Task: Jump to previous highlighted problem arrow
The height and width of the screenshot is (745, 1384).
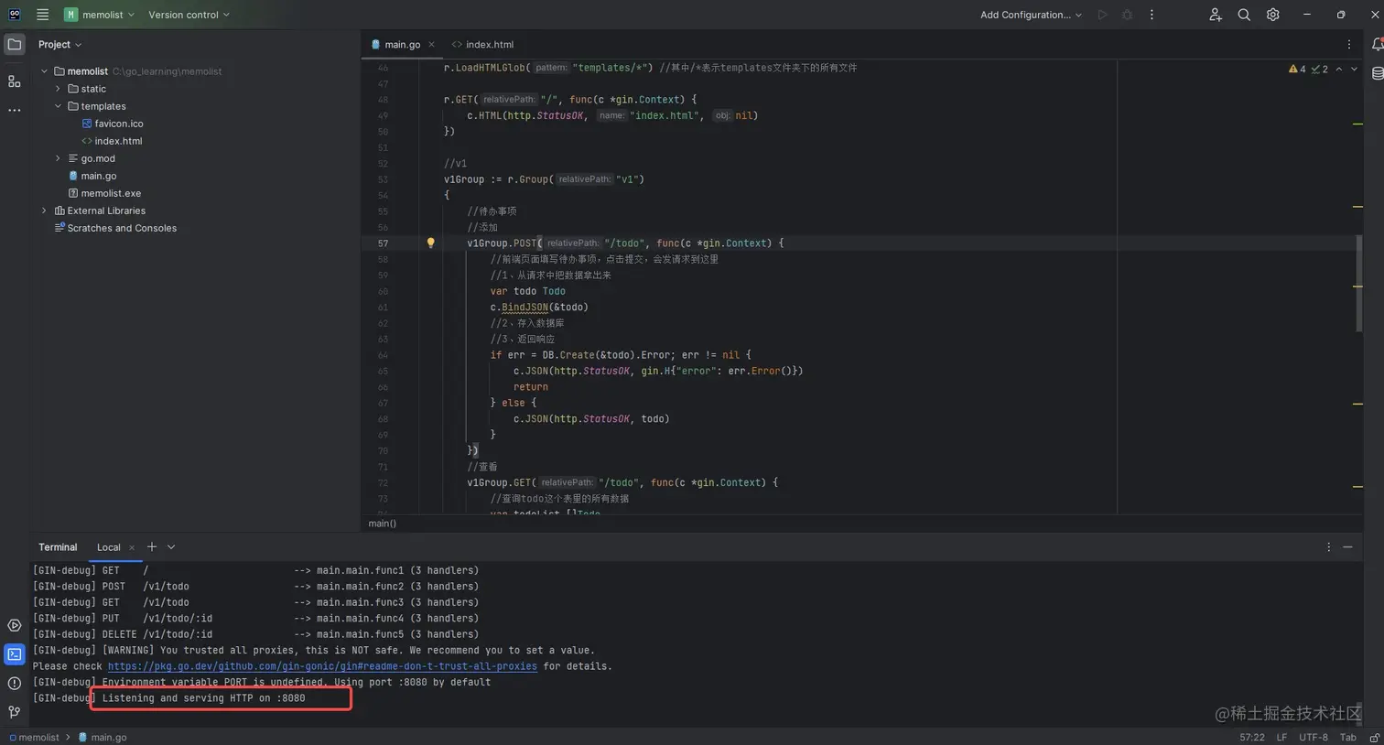Action: 1339,69
